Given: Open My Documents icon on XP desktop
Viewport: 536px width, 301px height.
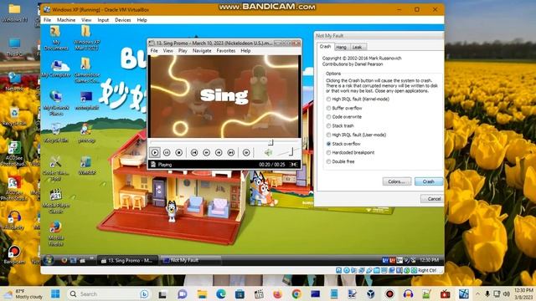Looking at the screenshot, I should 56,38.
